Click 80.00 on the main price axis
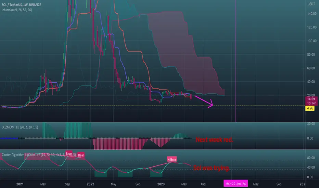 pyautogui.click(x=312, y=54)
